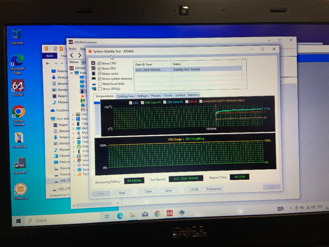Enable the Stress GPU(s) checkbox
Screen dimensions: 329x247
[100, 89]
